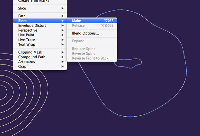Open the Clipping Mask submenu
Viewport: 200px width, 136px height.
30,52
